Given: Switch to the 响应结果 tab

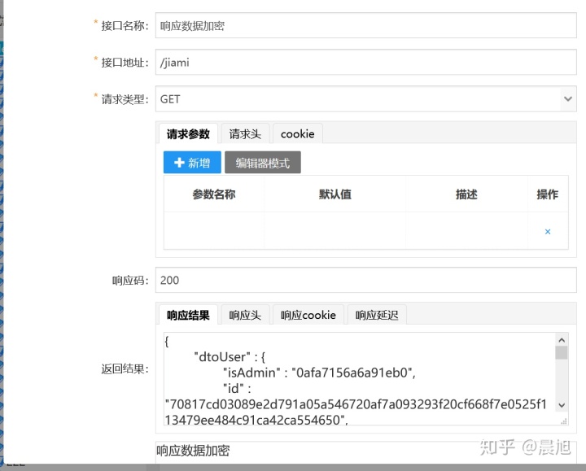Looking at the screenshot, I should point(188,315).
